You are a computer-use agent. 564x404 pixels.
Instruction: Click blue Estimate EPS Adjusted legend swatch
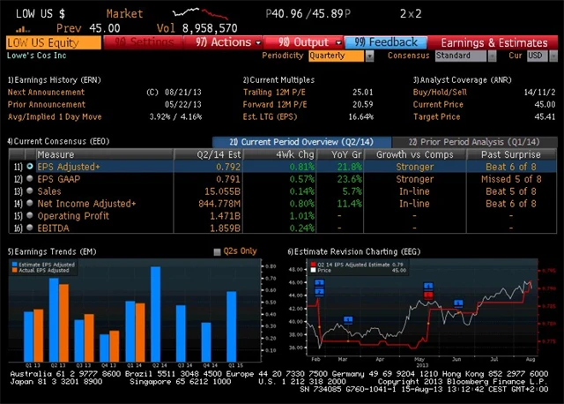coord(15,265)
